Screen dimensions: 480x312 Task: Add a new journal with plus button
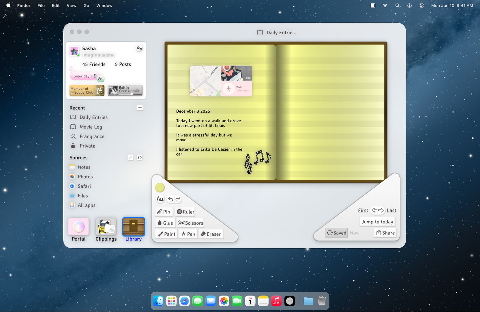click(140, 108)
